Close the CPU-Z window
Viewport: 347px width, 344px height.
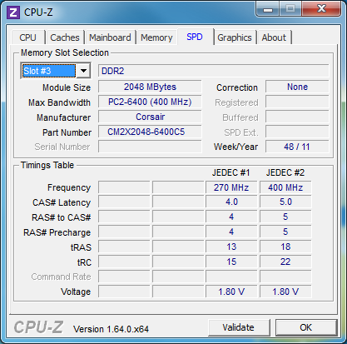(x=321, y=9)
